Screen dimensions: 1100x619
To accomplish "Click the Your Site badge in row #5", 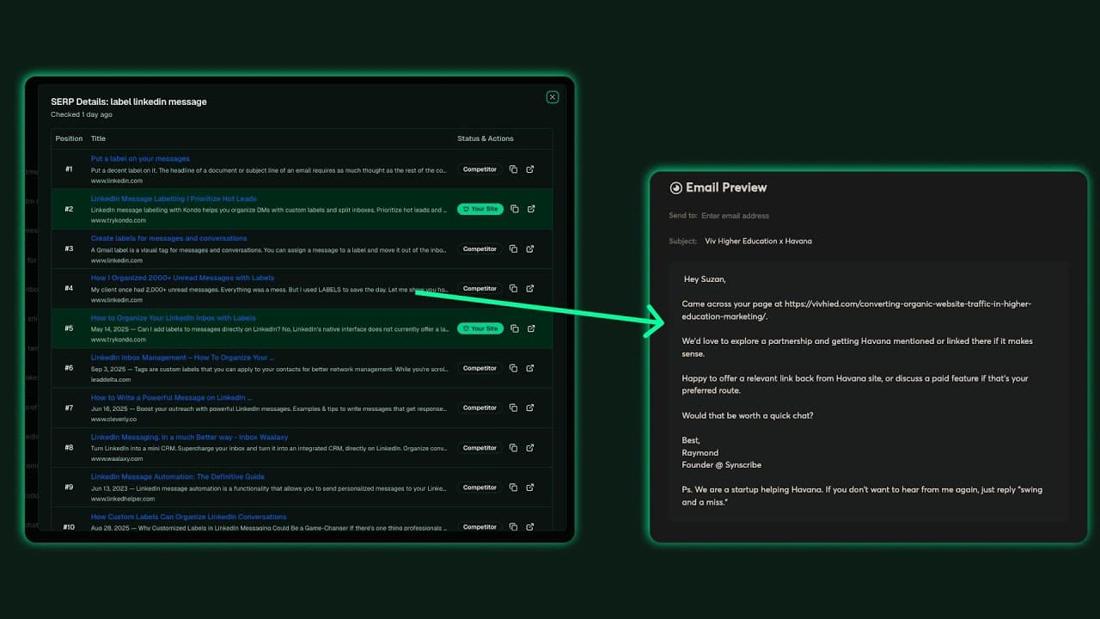I will click(x=480, y=328).
